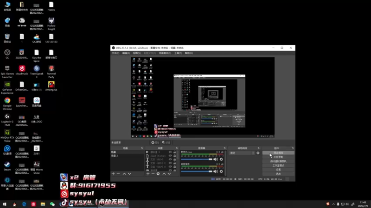Open the 文件(F) menu in OBS

tap(115, 53)
